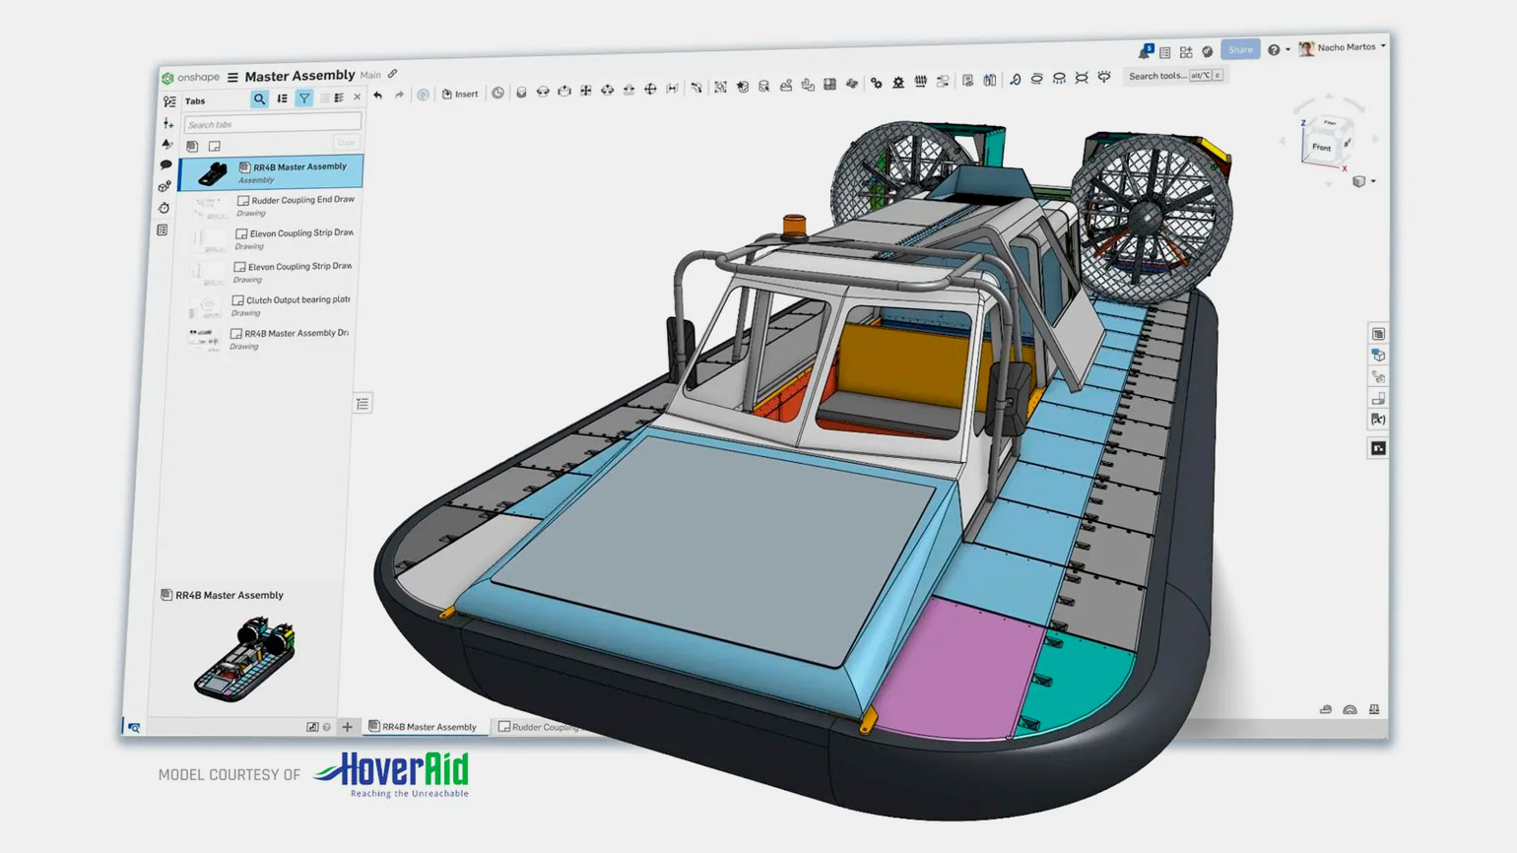Image resolution: width=1517 pixels, height=853 pixels.
Task: Click the RR4B Master Assembly preview thumbnail
Action: pos(244,658)
